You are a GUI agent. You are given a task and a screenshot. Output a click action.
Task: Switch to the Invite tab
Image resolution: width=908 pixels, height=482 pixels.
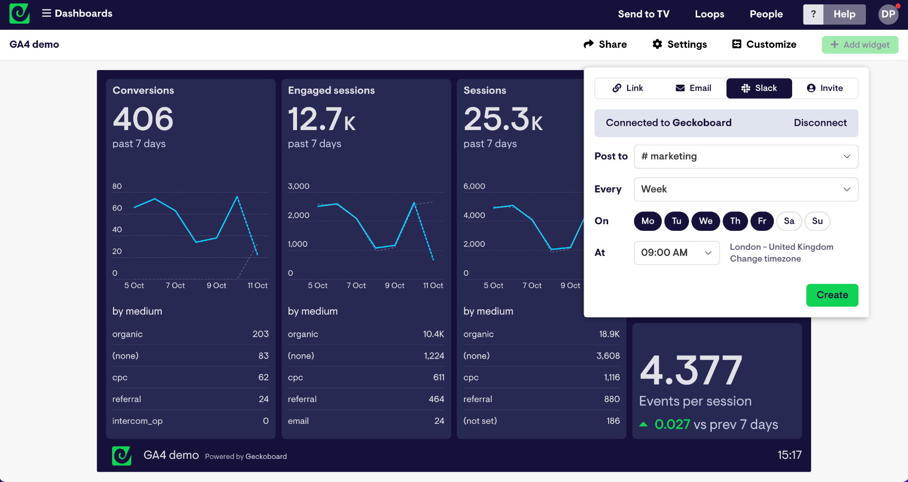[x=825, y=88]
